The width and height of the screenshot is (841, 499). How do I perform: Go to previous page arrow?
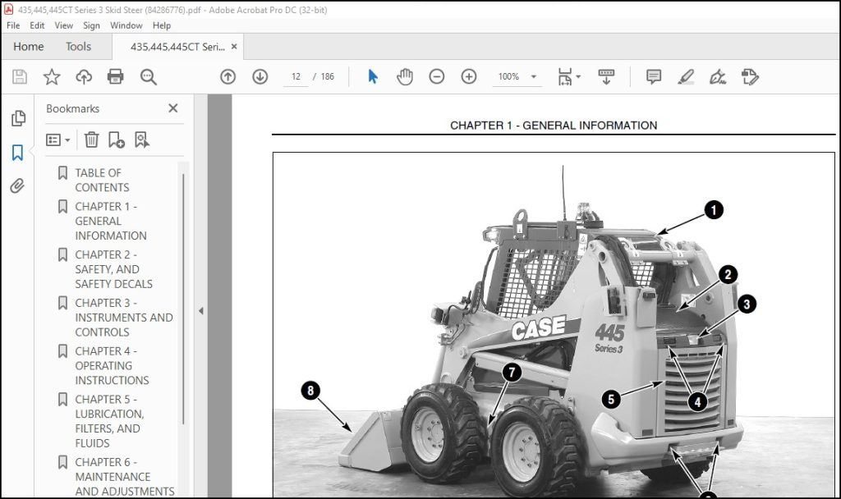[x=228, y=76]
